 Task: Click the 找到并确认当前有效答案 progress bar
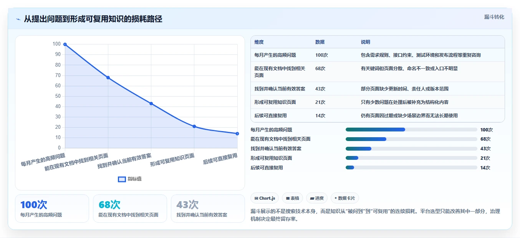(x=411, y=149)
